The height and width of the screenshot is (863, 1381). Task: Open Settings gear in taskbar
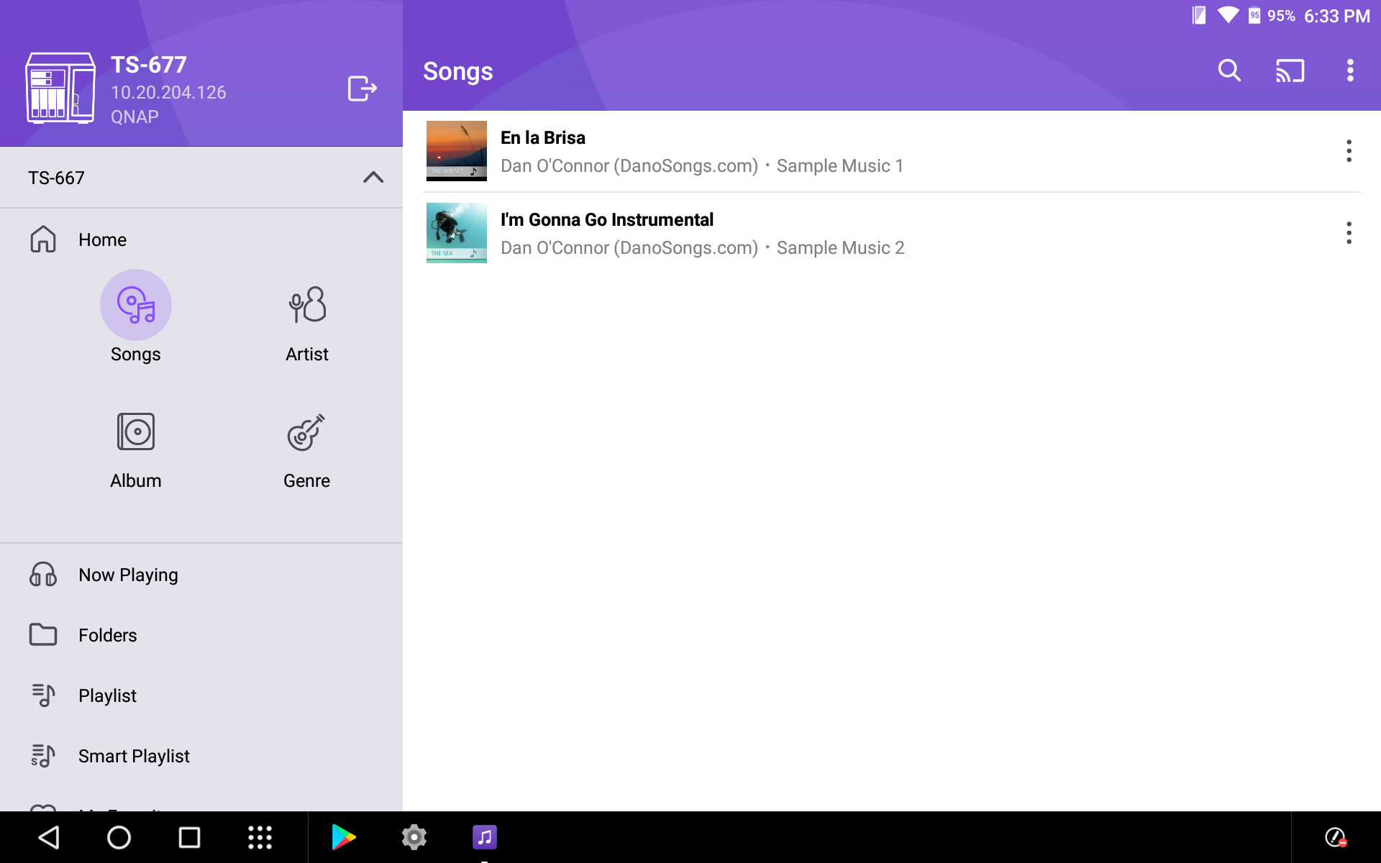coord(414,837)
